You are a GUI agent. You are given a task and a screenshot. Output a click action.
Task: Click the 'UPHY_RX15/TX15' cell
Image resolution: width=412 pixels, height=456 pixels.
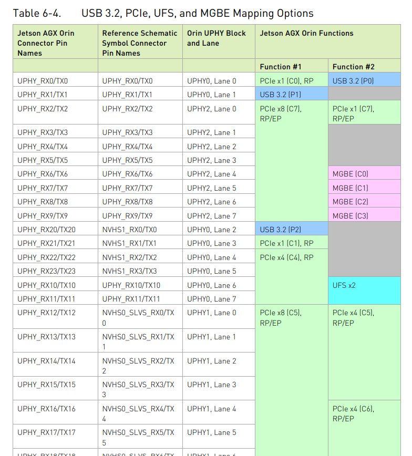[x=55, y=388]
